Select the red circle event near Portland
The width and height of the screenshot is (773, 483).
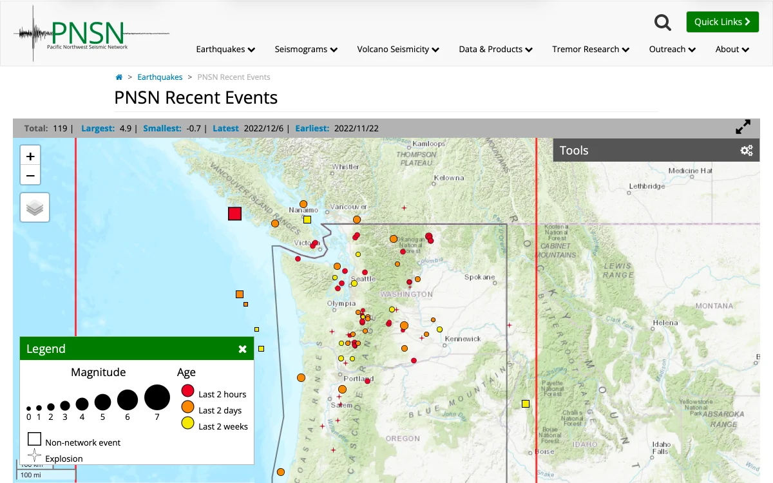pos(368,381)
